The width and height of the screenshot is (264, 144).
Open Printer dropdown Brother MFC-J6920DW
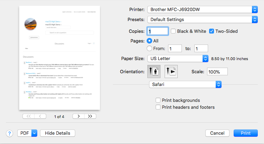point(203,9)
